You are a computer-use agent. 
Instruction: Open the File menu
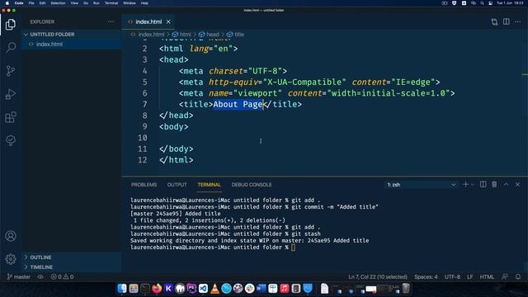pyautogui.click(x=31, y=3)
